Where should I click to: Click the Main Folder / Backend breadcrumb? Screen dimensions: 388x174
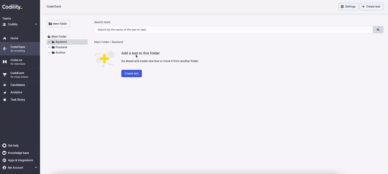click(x=108, y=42)
